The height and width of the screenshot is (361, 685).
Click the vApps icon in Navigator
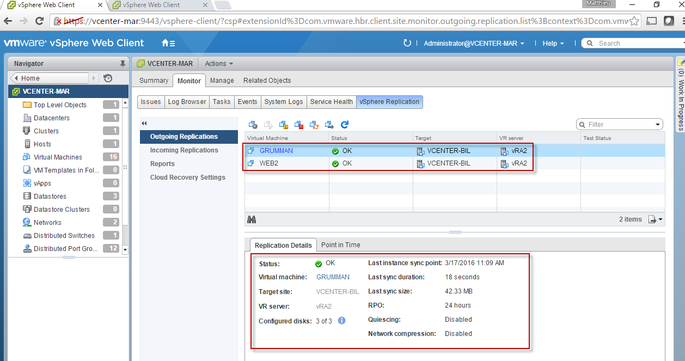[27, 183]
